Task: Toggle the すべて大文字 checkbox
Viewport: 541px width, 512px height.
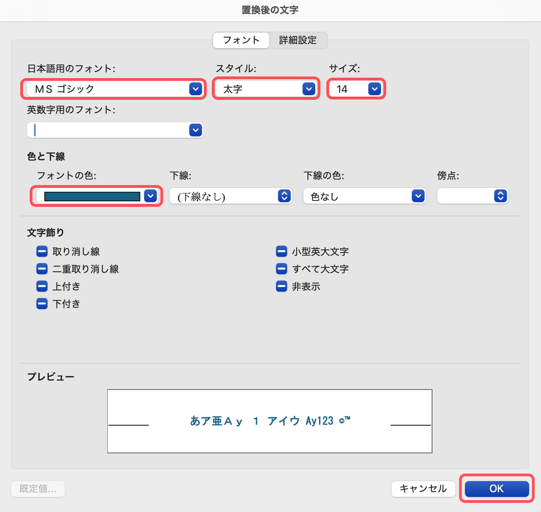Action: tap(281, 268)
